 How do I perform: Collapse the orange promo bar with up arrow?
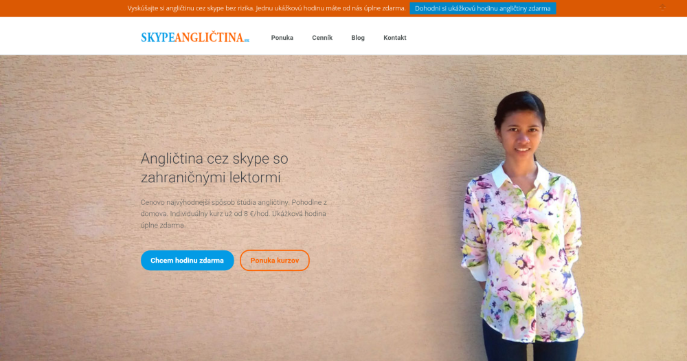(x=662, y=8)
